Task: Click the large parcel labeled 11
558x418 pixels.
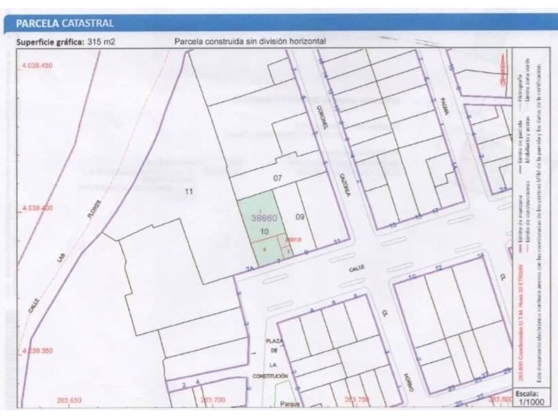Action: (x=189, y=191)
